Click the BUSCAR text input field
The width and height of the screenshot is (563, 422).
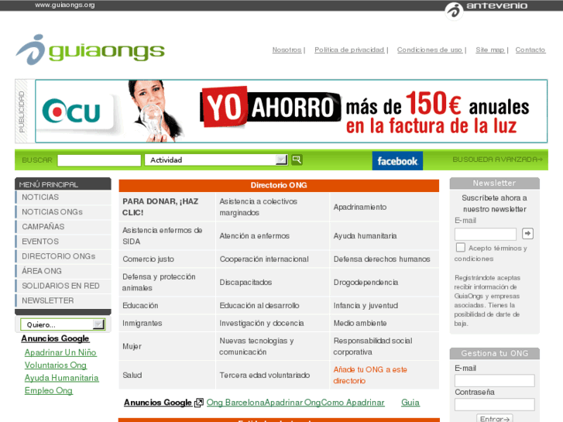point(99,160)
